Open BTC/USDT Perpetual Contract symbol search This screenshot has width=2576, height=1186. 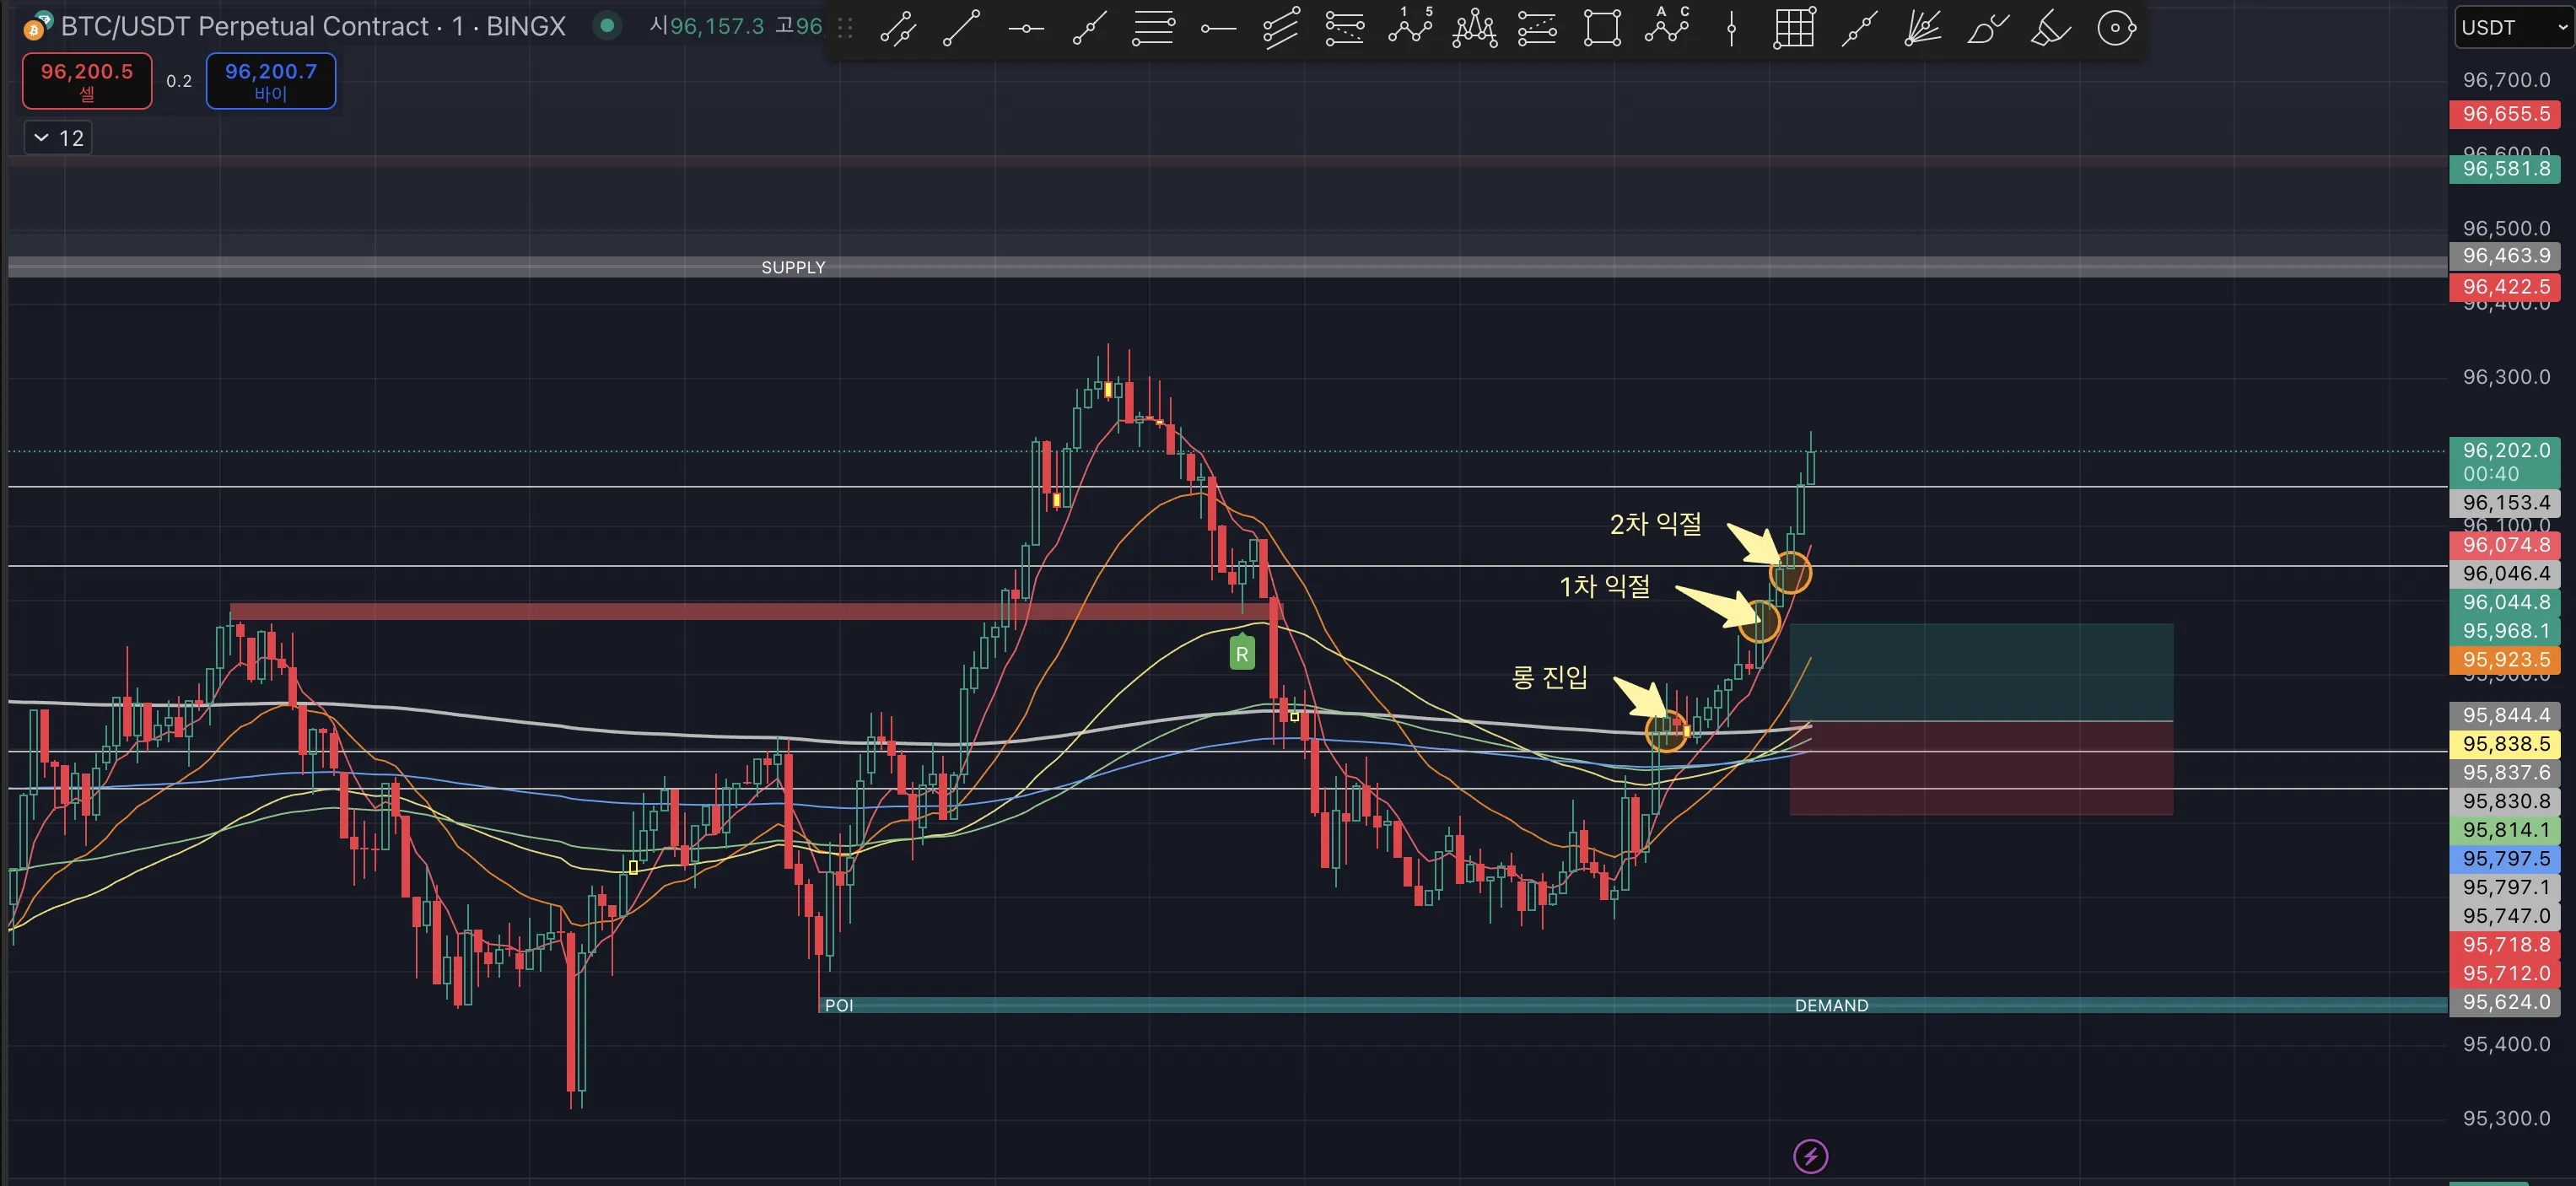[x=313, y=26]
